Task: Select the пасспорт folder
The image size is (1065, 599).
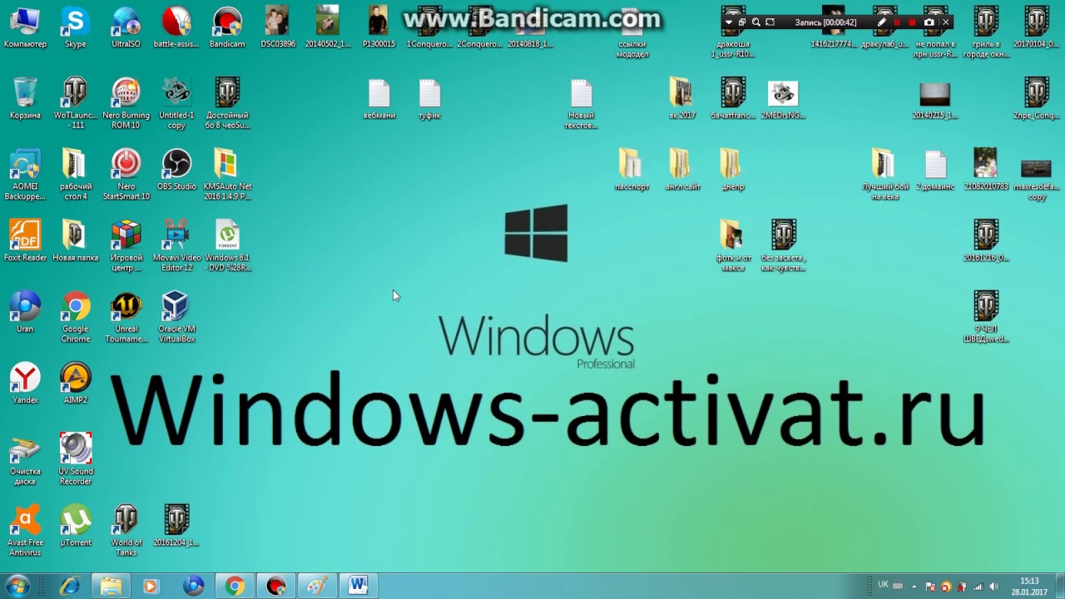Action: [x=632, y=170]
